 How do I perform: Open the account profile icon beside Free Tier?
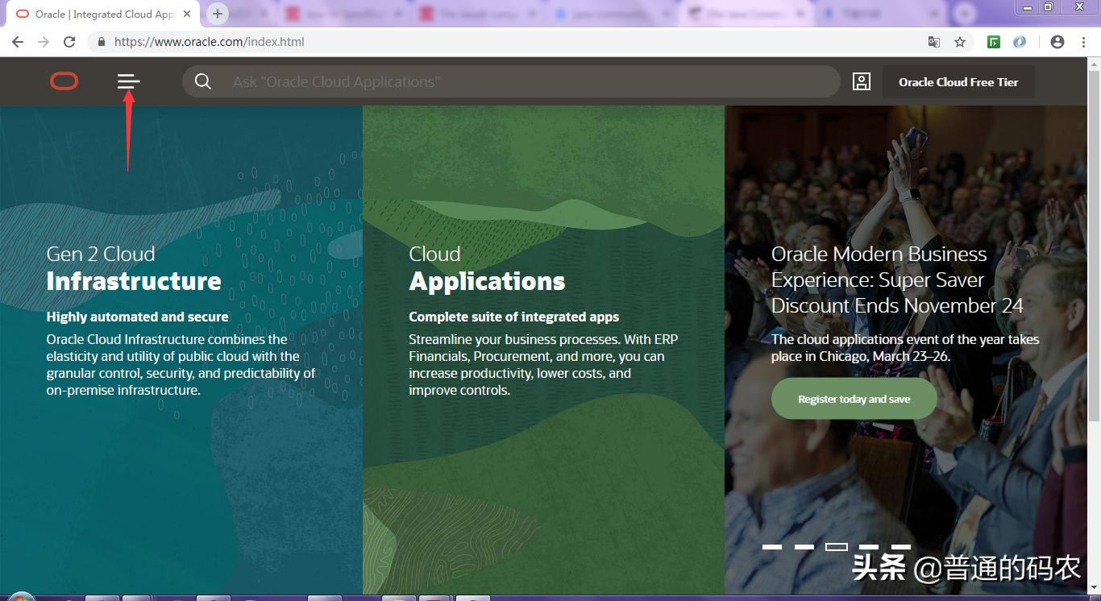[x=862, y=81]
